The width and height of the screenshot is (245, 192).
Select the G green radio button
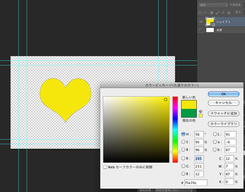(x=183, y=166)
